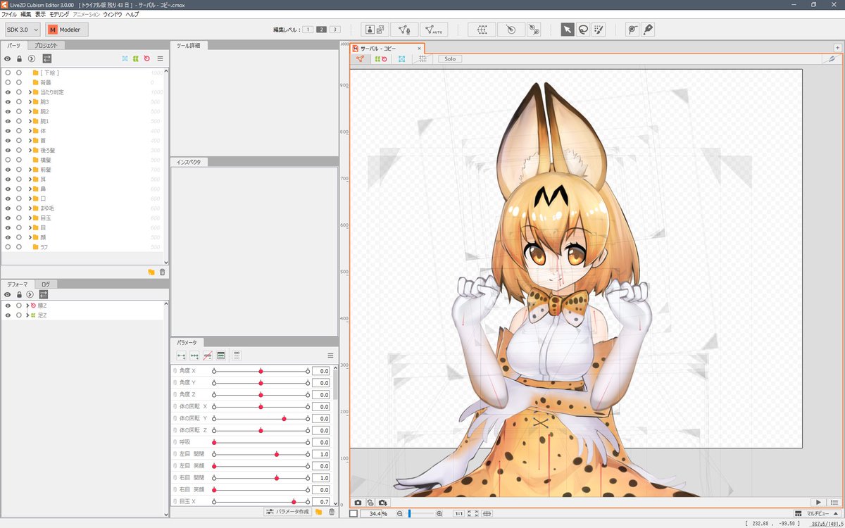Viewport: 845px width, 528px height.
Task: Expand the 首 folder
Action: click(x=30, y=141)
